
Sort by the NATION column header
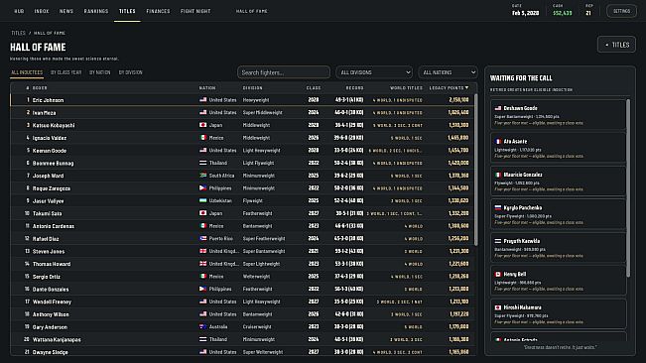207,88
